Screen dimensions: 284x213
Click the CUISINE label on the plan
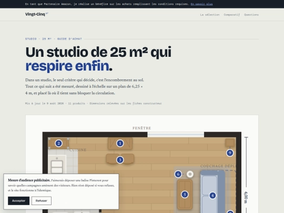[x=78, y=150]
